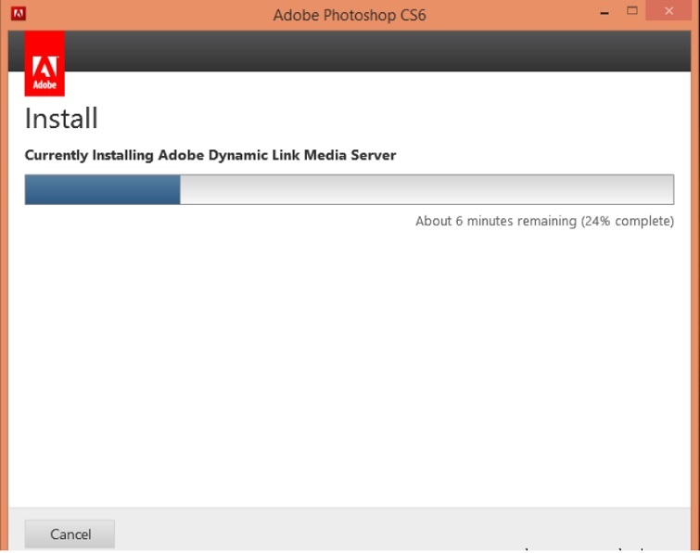The height and width of the screenshot is (553, 700).
Task: Click 'Adobe Dynamic Link Media Server' component name
Action: [277, 155]
